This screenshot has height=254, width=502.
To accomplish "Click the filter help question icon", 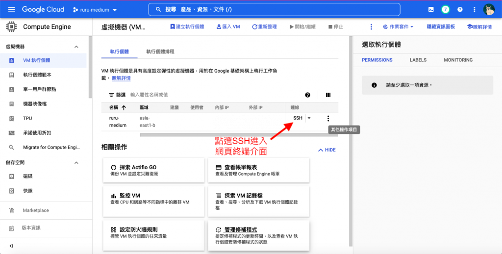I will coord(308,95).
